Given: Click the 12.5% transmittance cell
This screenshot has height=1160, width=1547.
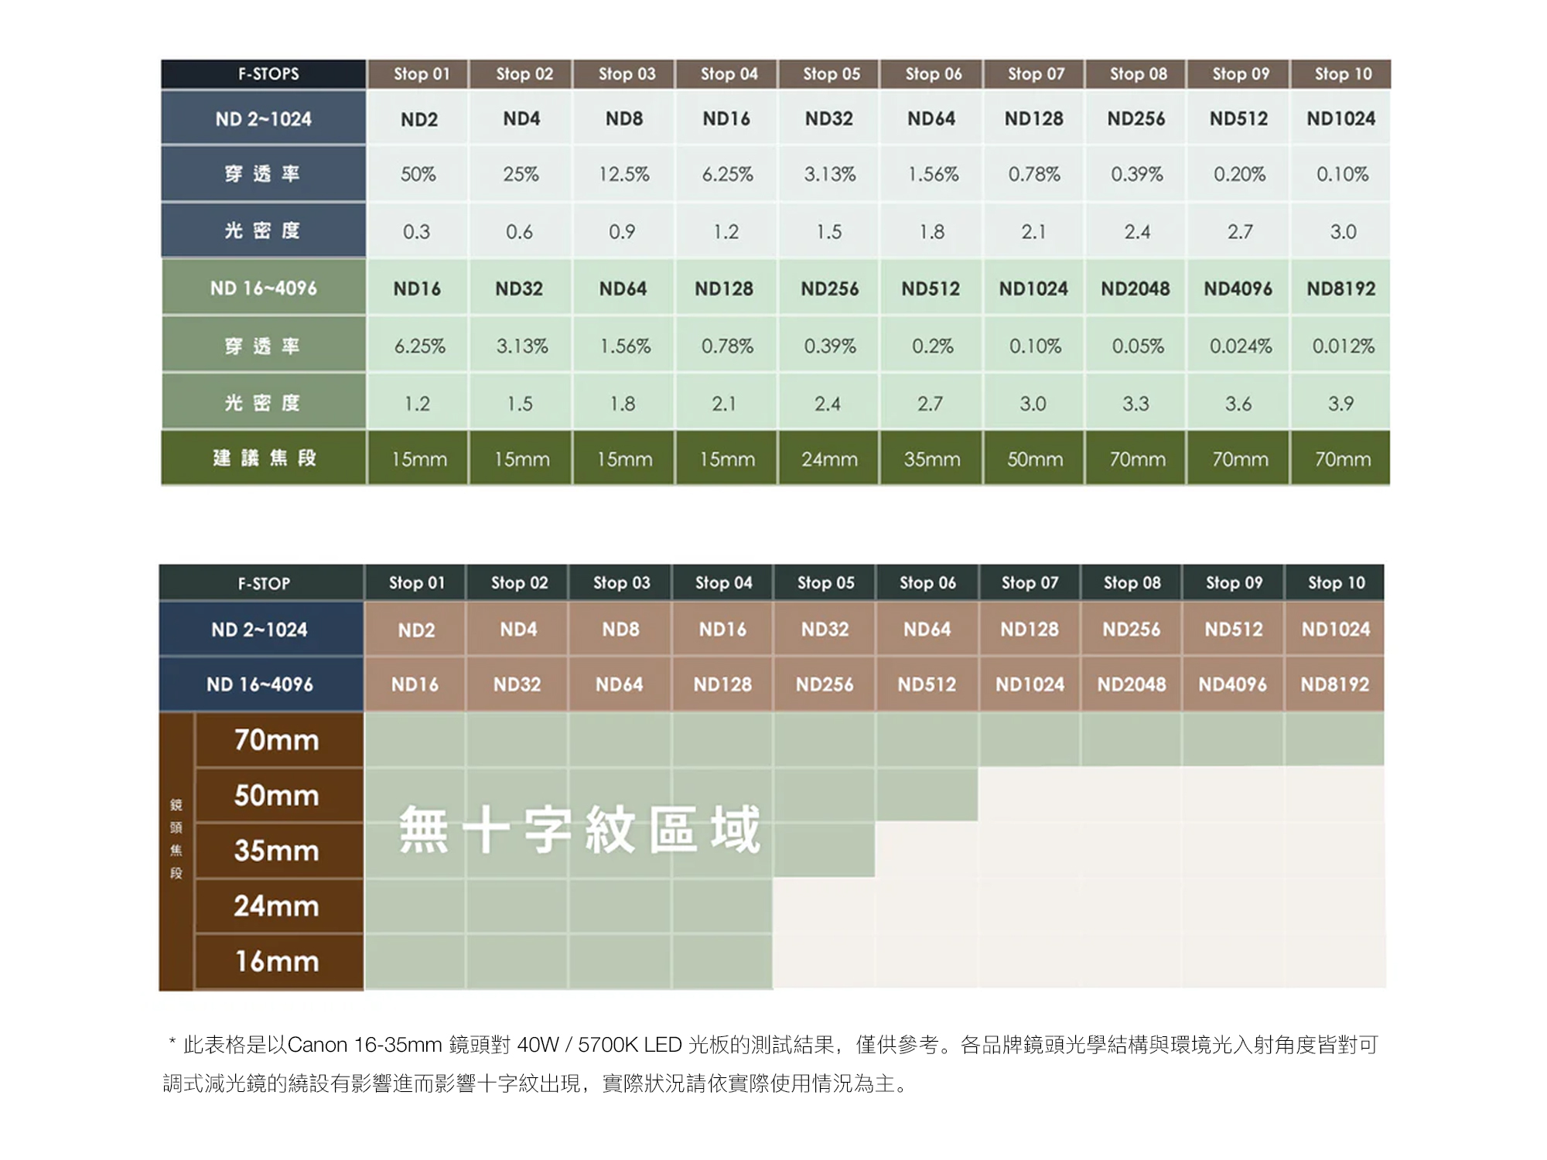Looking at the screenshot, I should [x=623, y=175].
